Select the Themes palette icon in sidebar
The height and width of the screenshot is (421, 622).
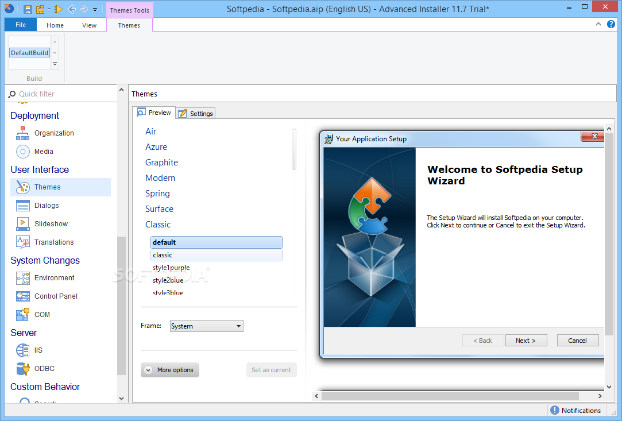click(x=22, y=187)
